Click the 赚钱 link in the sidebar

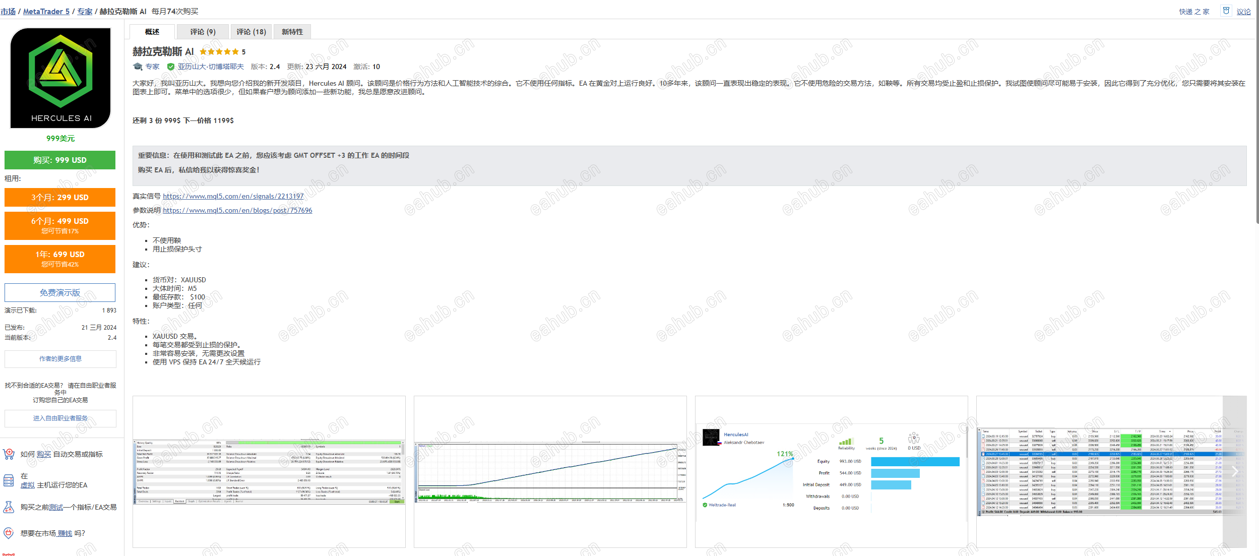pyautogui.click(x=65, y=533)
